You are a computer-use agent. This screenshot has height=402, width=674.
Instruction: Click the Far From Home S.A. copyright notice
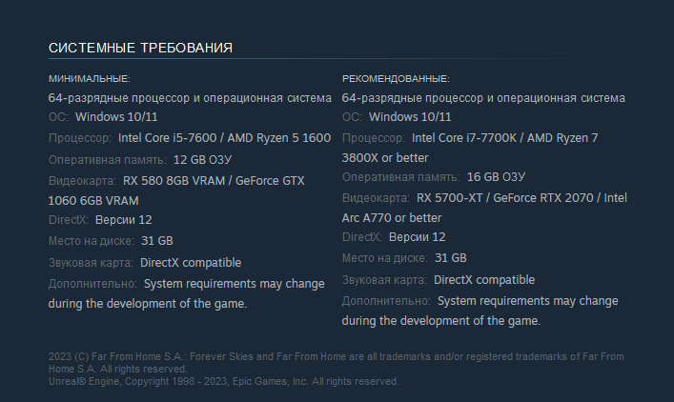(336, 362)
